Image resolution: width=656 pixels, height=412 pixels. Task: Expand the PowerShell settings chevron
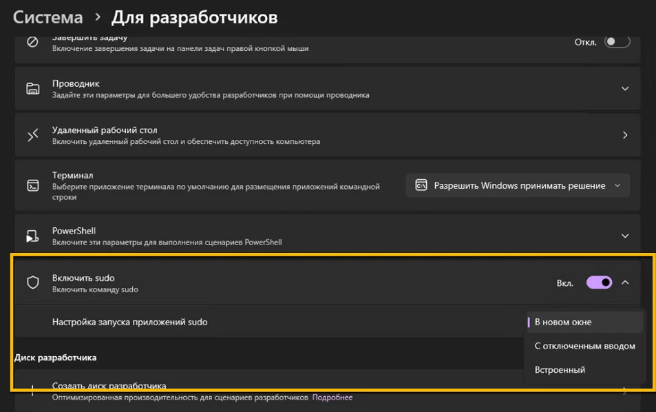click(625, 236)
